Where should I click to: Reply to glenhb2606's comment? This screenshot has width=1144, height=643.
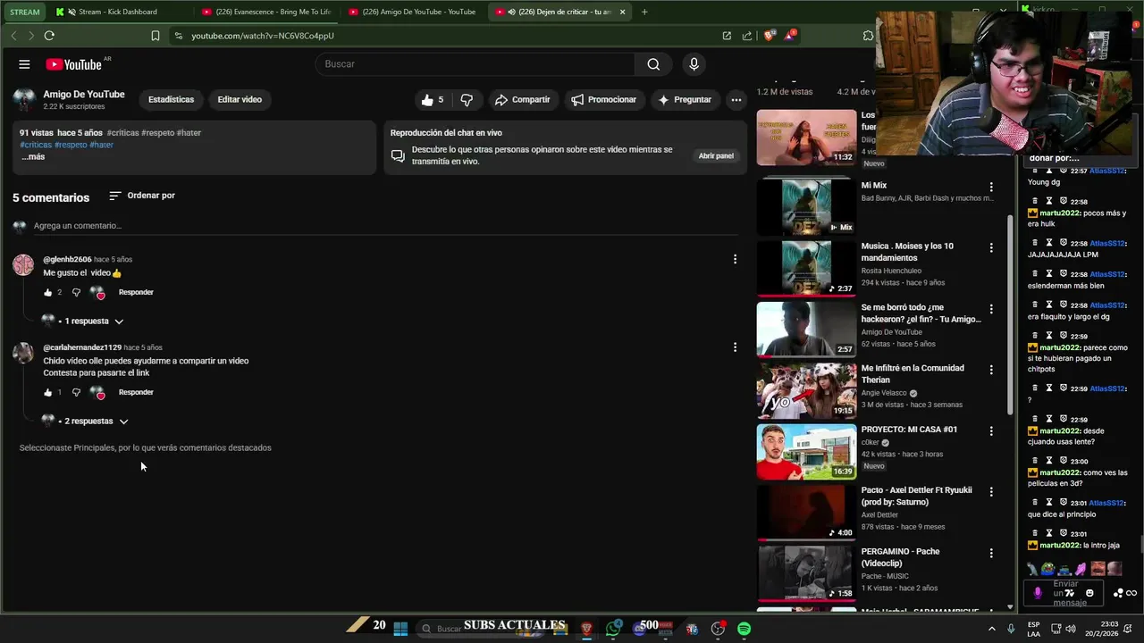[x=136, y=292]
